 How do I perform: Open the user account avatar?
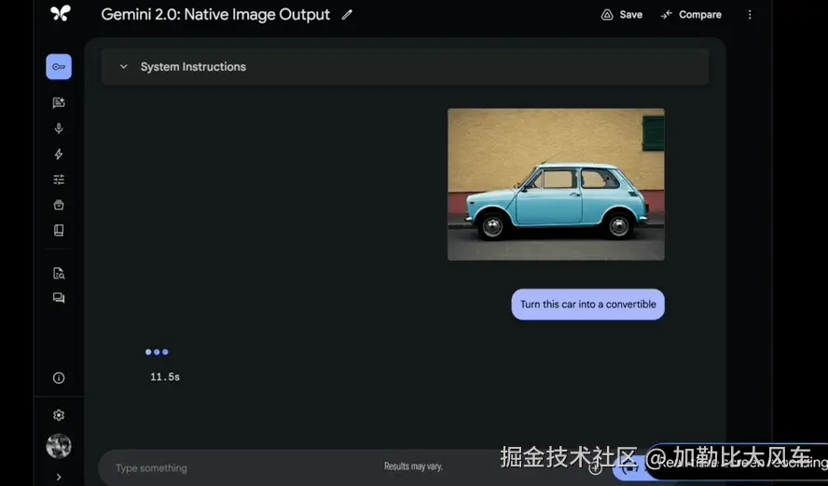(59, 446)
